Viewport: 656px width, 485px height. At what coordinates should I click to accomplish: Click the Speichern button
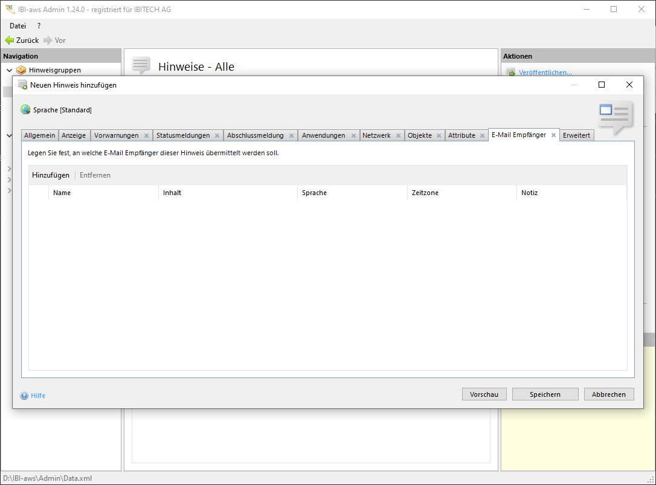click(545, 394)
